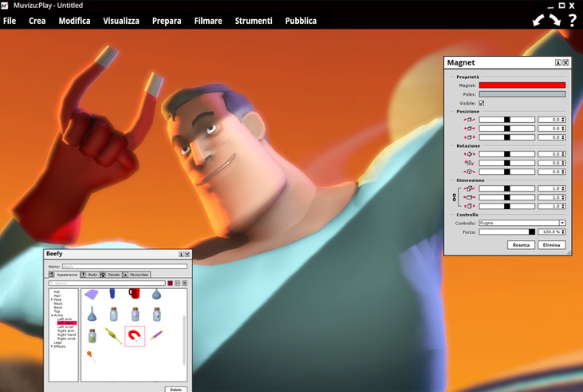Screen dimensions: 583x392
Task: Pin the Magnet panel
Action: (558, 62)
